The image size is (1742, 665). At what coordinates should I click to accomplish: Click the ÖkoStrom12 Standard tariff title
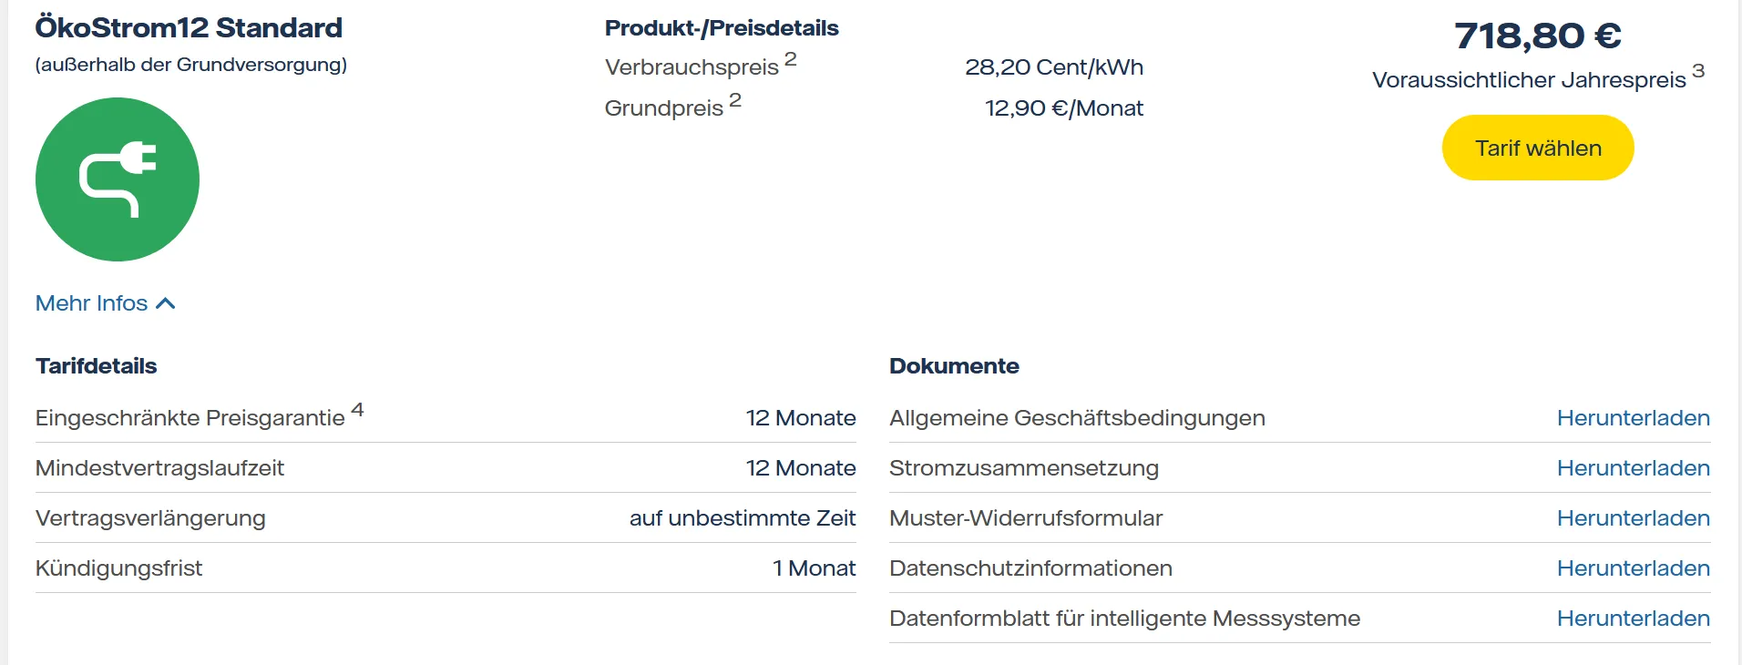coord(189,27)
